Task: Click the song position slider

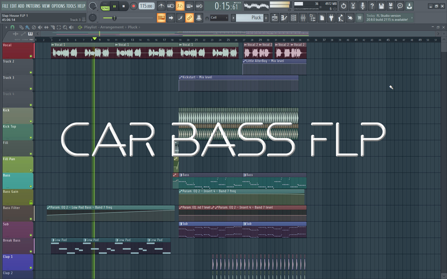Action: 128,18
